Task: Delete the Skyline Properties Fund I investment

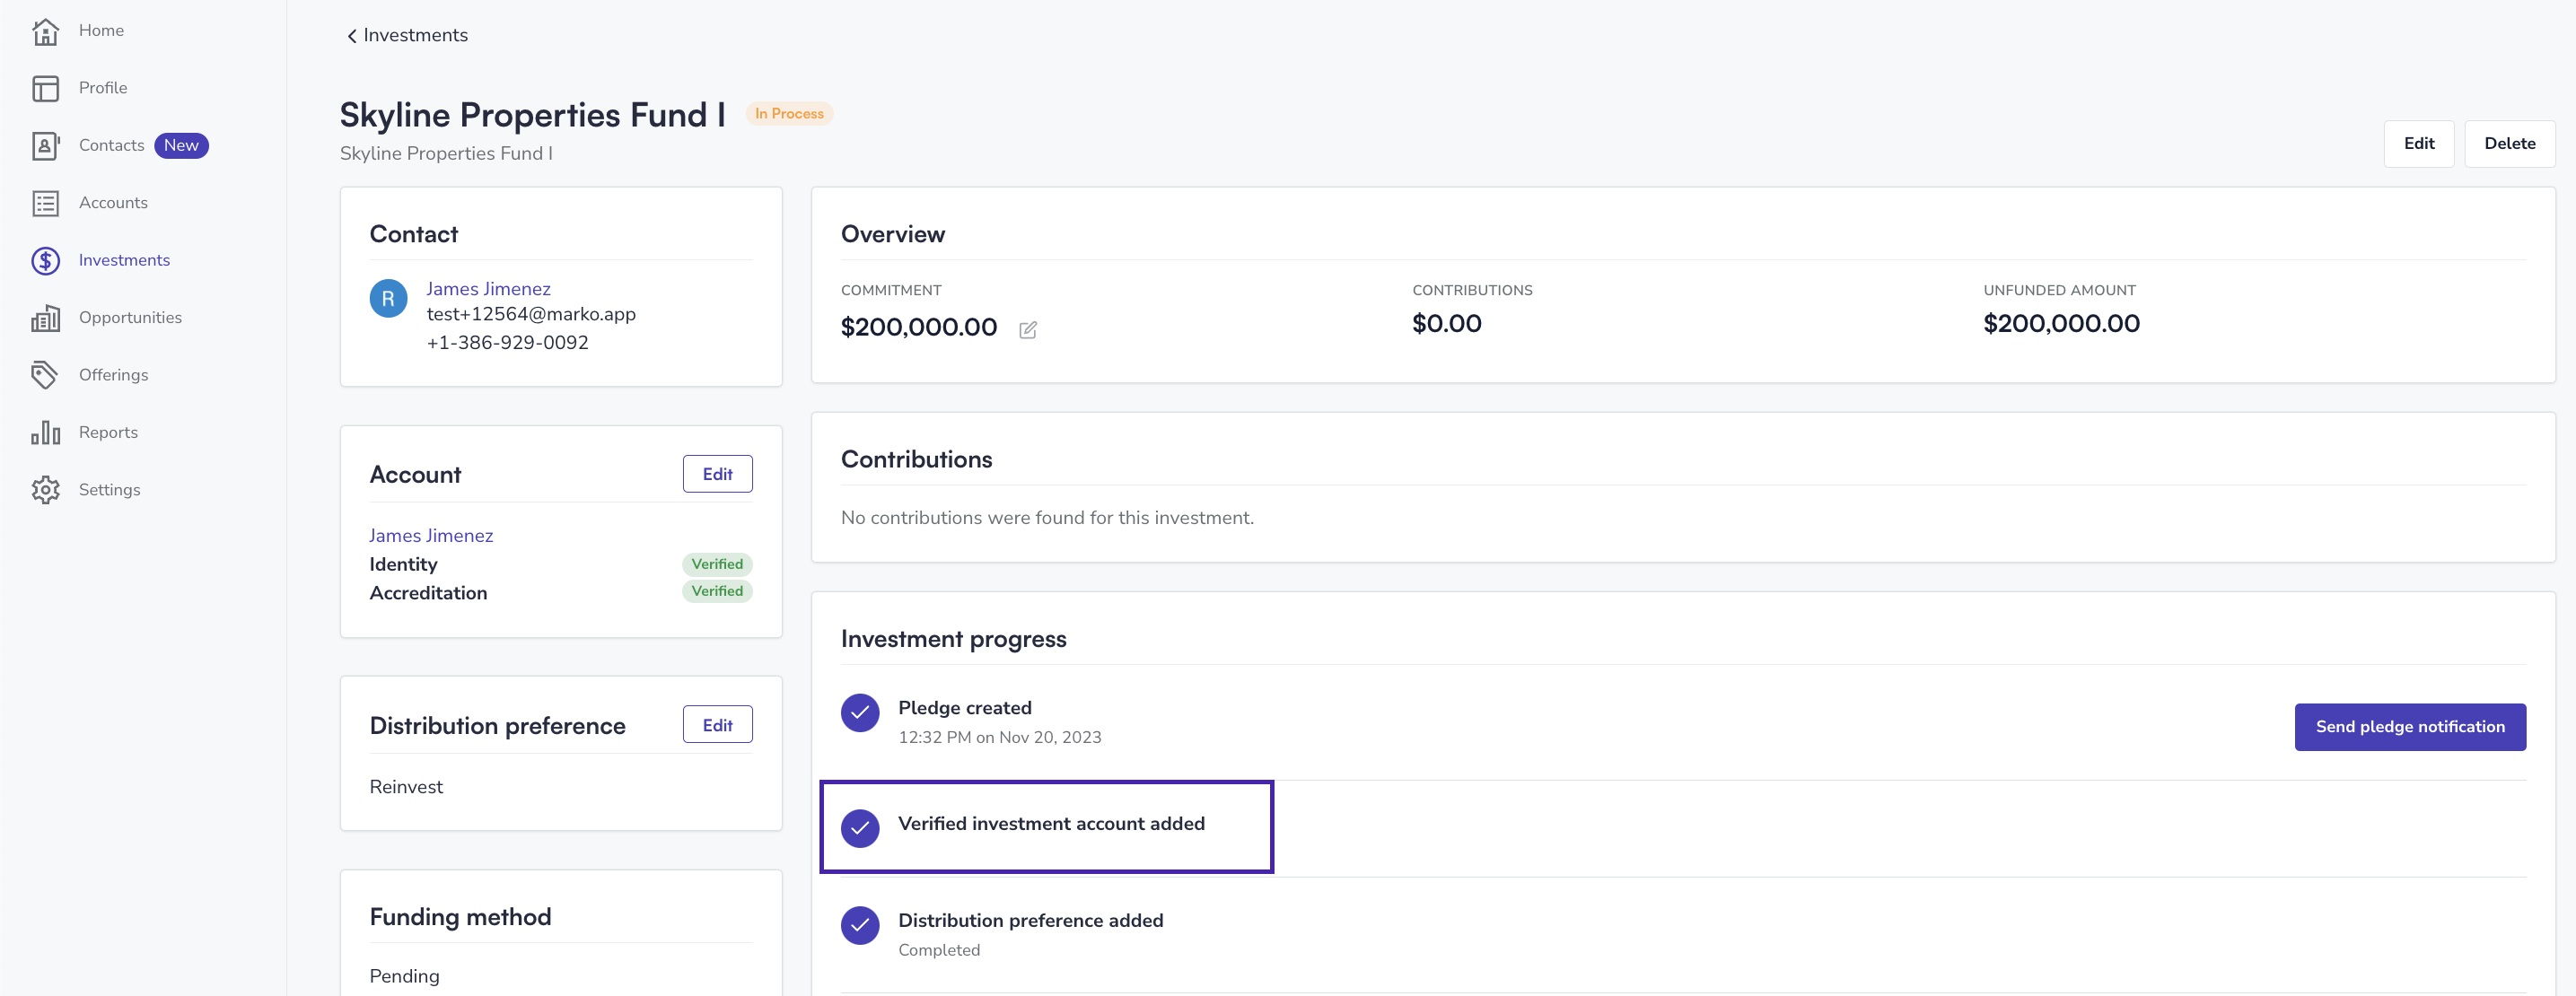Action: click(x=2508, y=144)
